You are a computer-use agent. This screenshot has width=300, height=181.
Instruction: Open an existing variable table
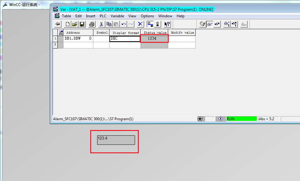point(75,24)
